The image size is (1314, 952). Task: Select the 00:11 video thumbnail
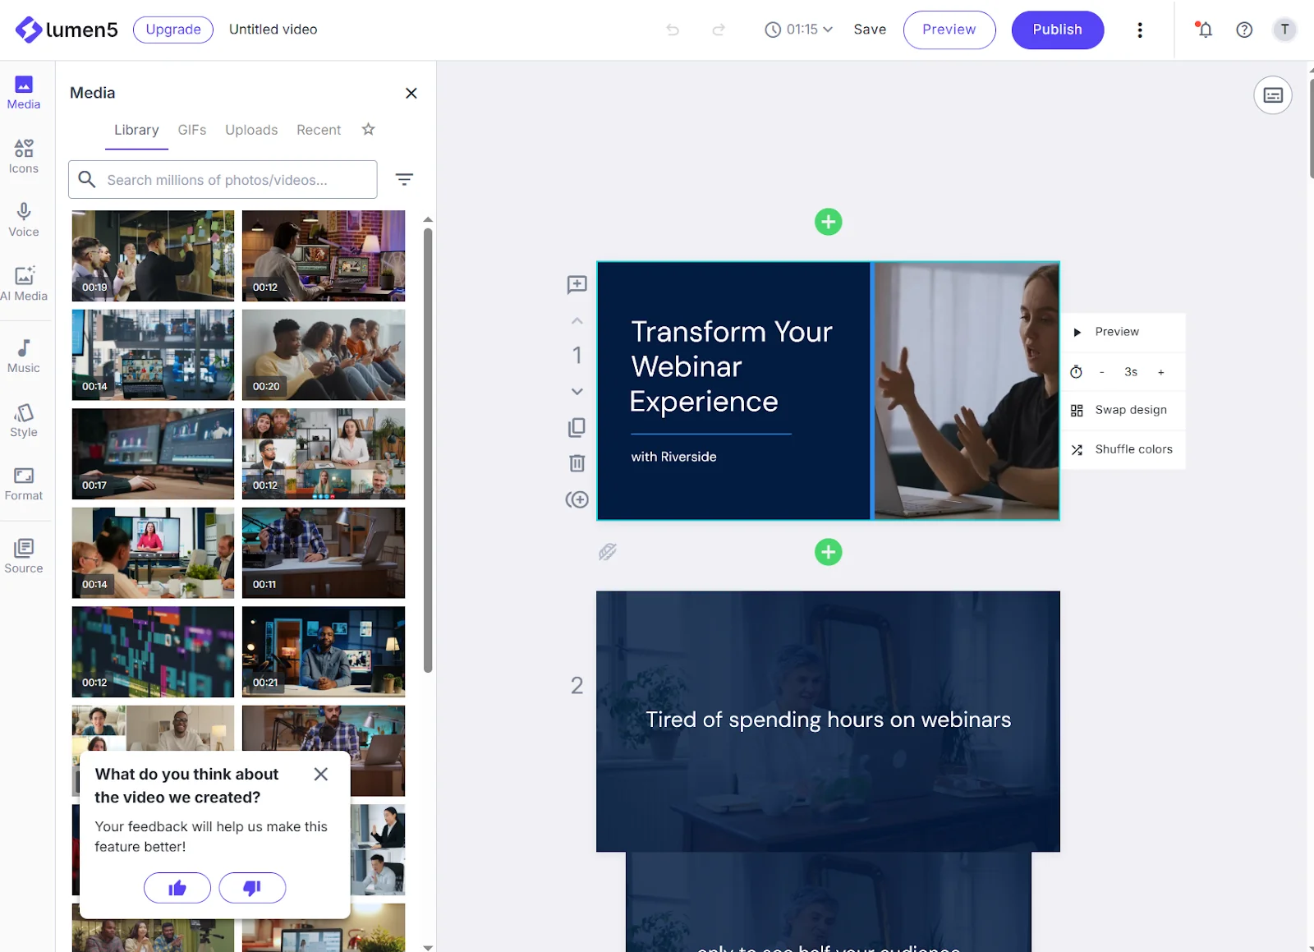pyautogui.click(x=324, y=553)
